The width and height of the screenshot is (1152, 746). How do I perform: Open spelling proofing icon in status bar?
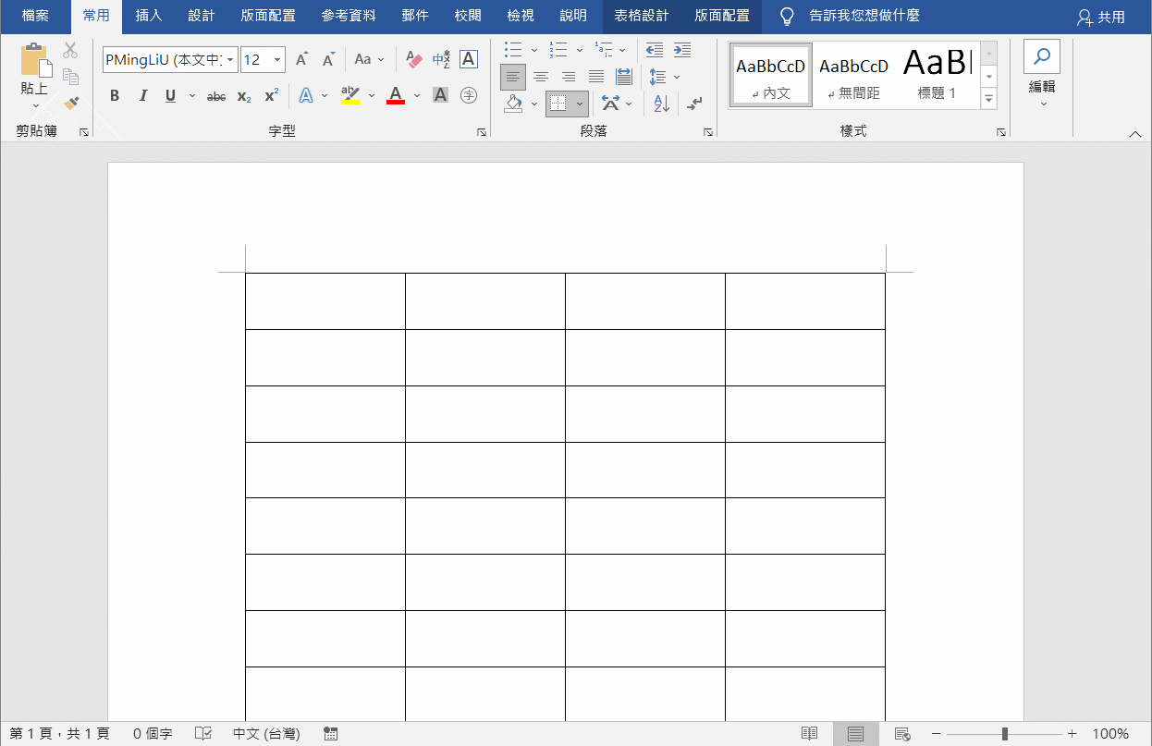(203, 733)
